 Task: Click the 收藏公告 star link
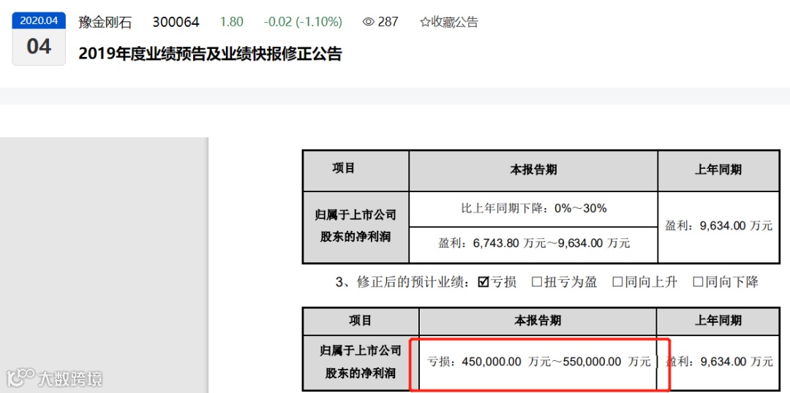click(x=449, y=22)
